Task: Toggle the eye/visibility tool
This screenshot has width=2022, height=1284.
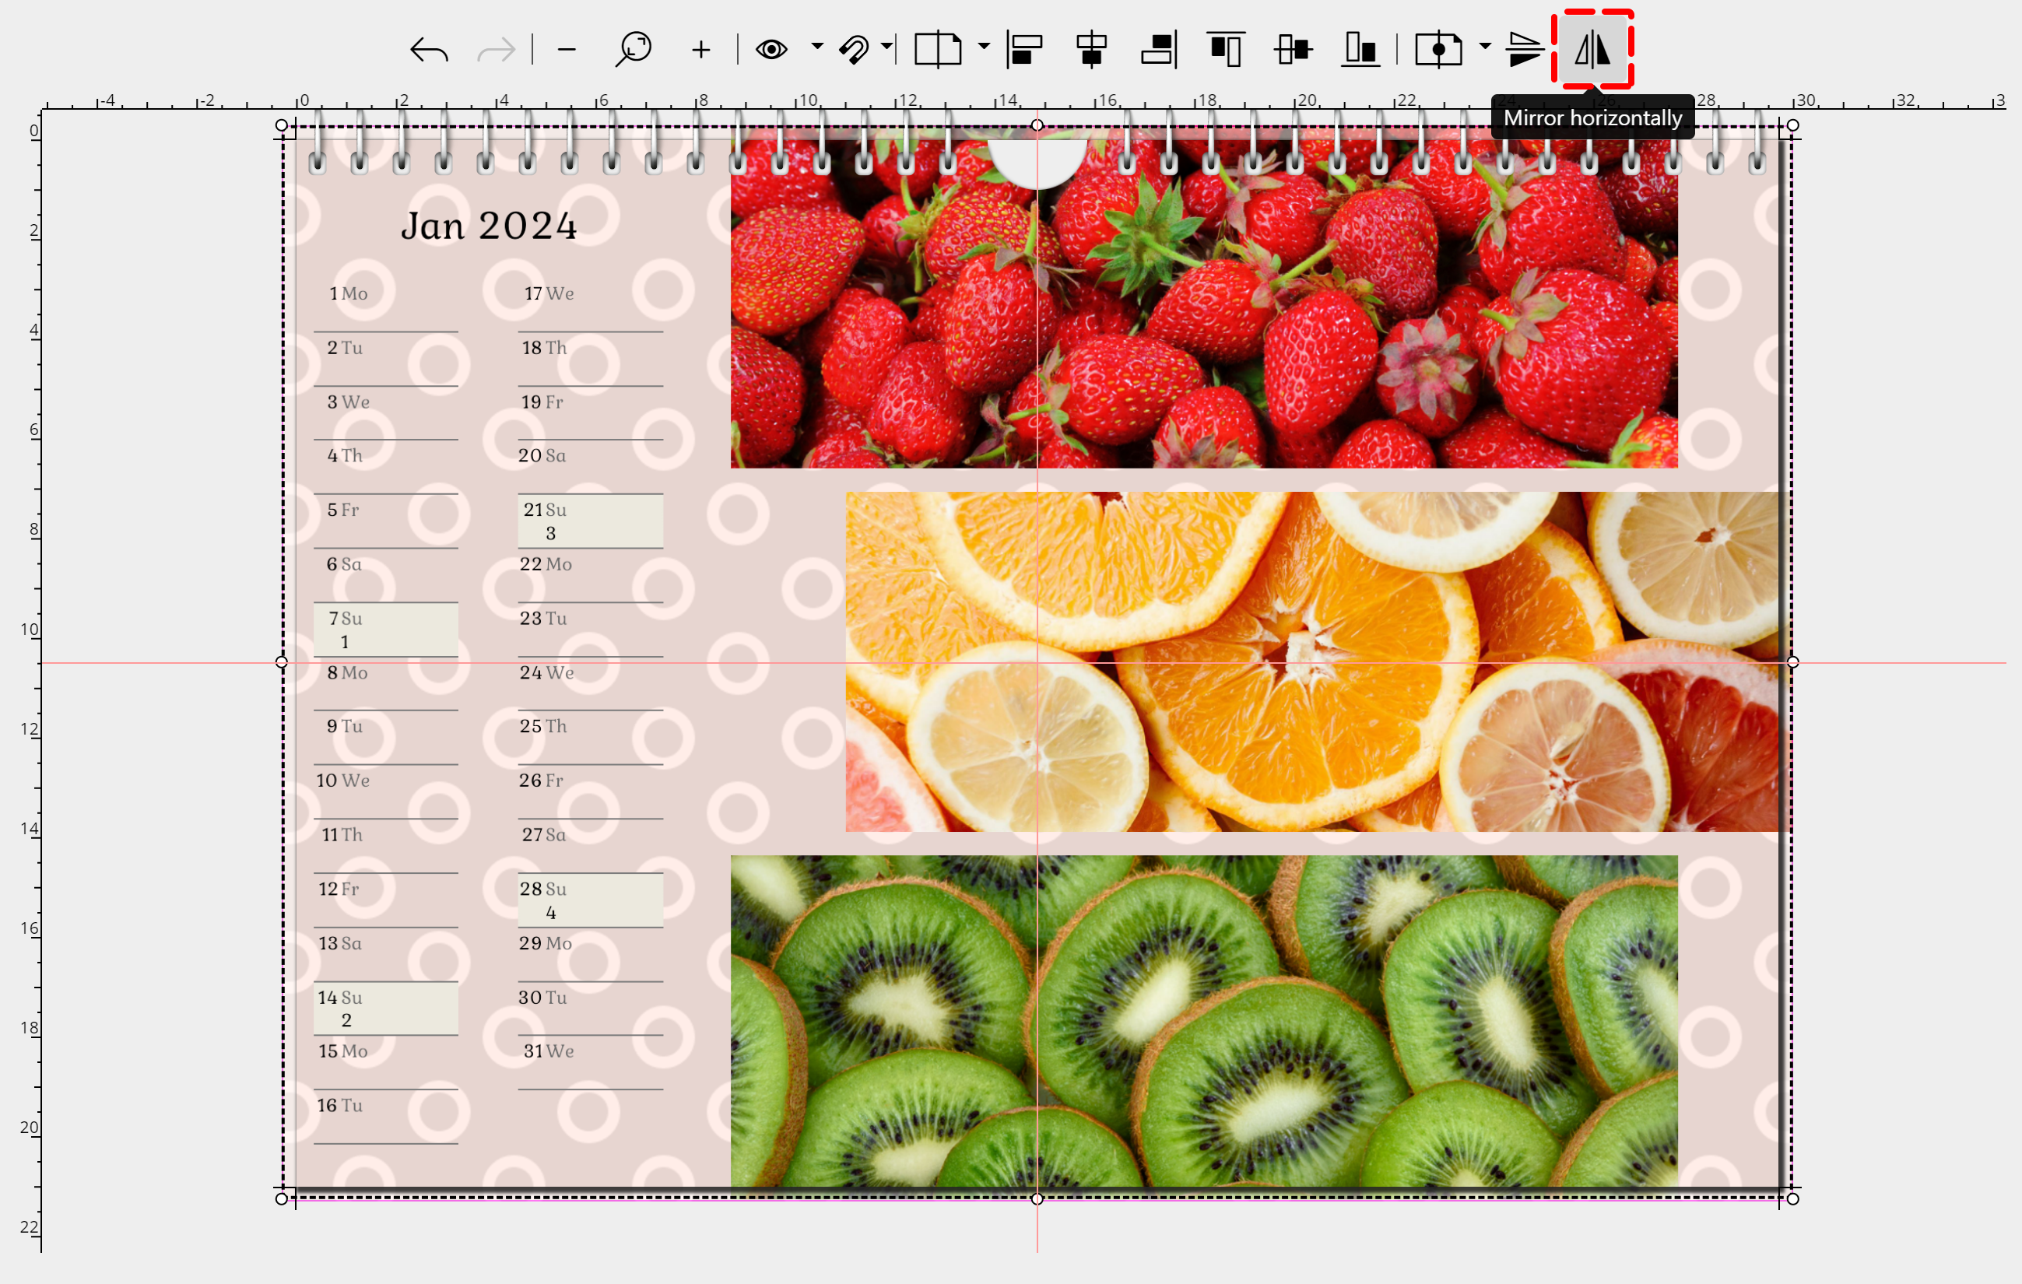Action: click(x=769, y=49)
